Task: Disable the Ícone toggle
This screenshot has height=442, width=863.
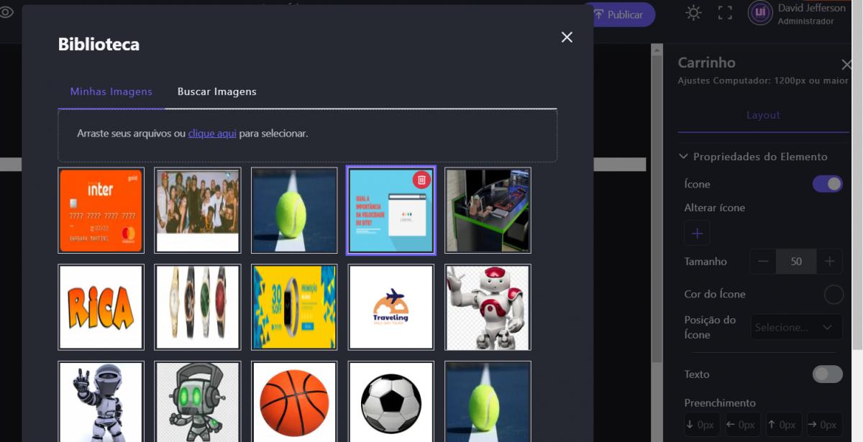Action: pos(827,184)
